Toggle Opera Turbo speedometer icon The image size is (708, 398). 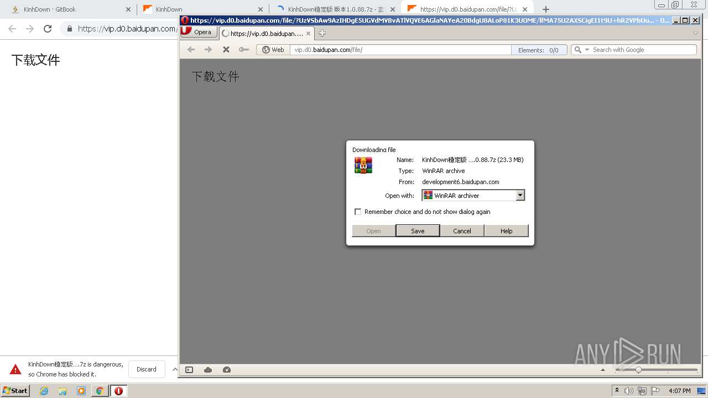pos(226,370)
